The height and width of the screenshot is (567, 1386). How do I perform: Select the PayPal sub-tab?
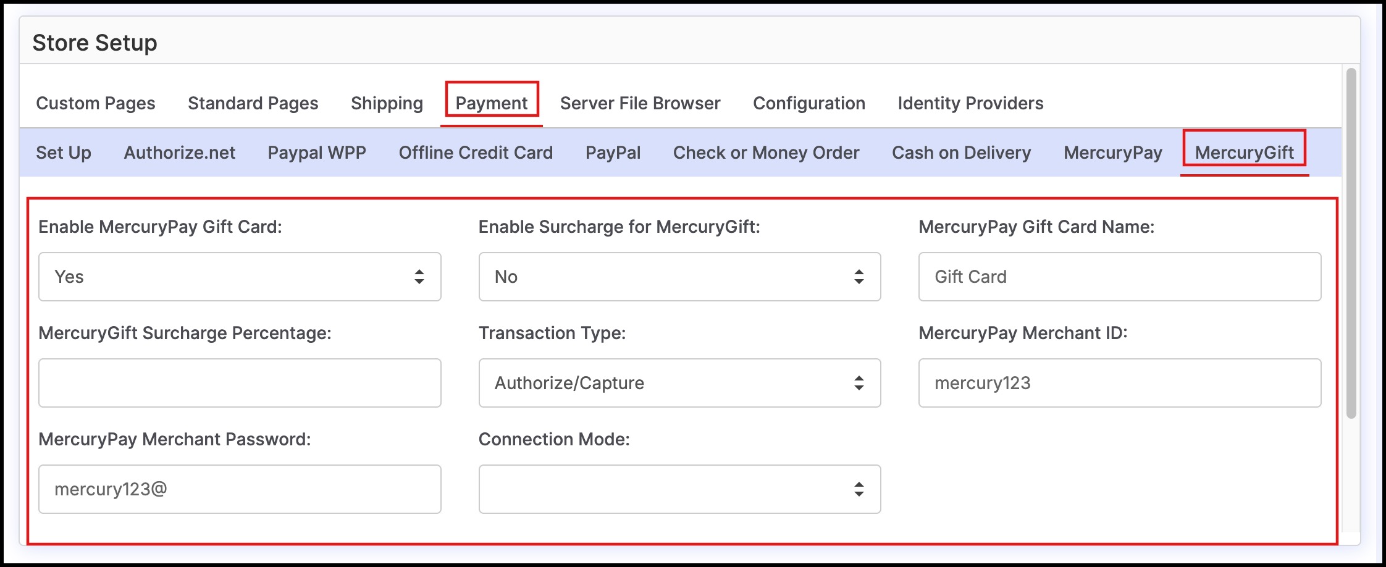[613, 153]
